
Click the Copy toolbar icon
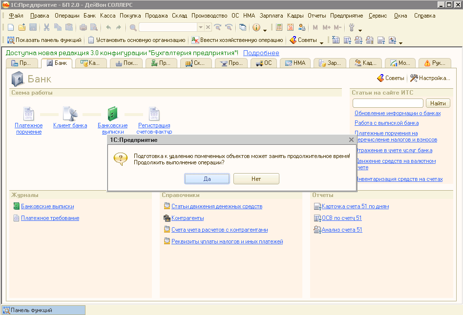pos(58,27)
